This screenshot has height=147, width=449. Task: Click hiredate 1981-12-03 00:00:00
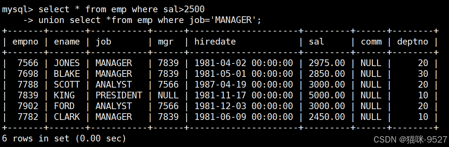pos(244,106)
